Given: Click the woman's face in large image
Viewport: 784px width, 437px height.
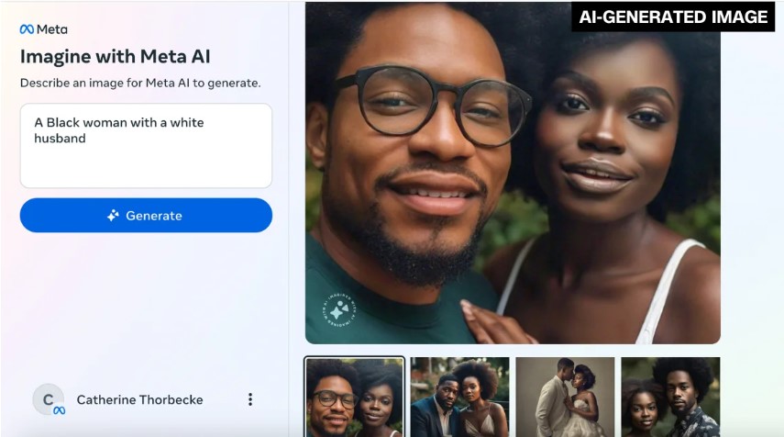Looking at the screenshot, I should (x=600, y=135).
